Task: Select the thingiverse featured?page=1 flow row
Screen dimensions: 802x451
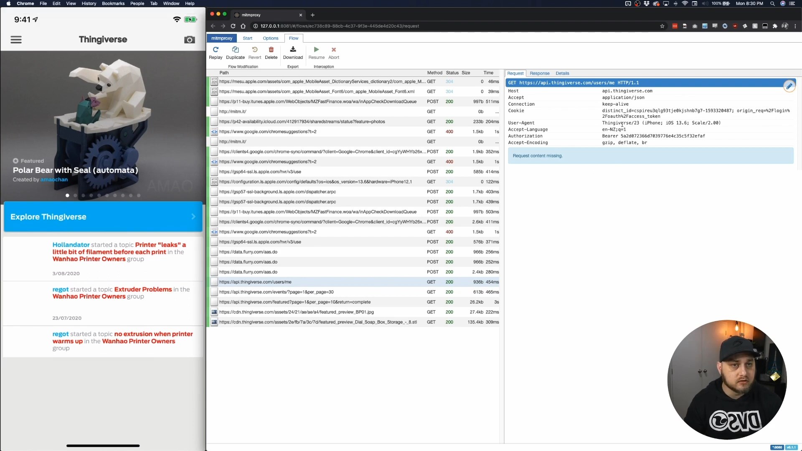Action: point(353,302)
